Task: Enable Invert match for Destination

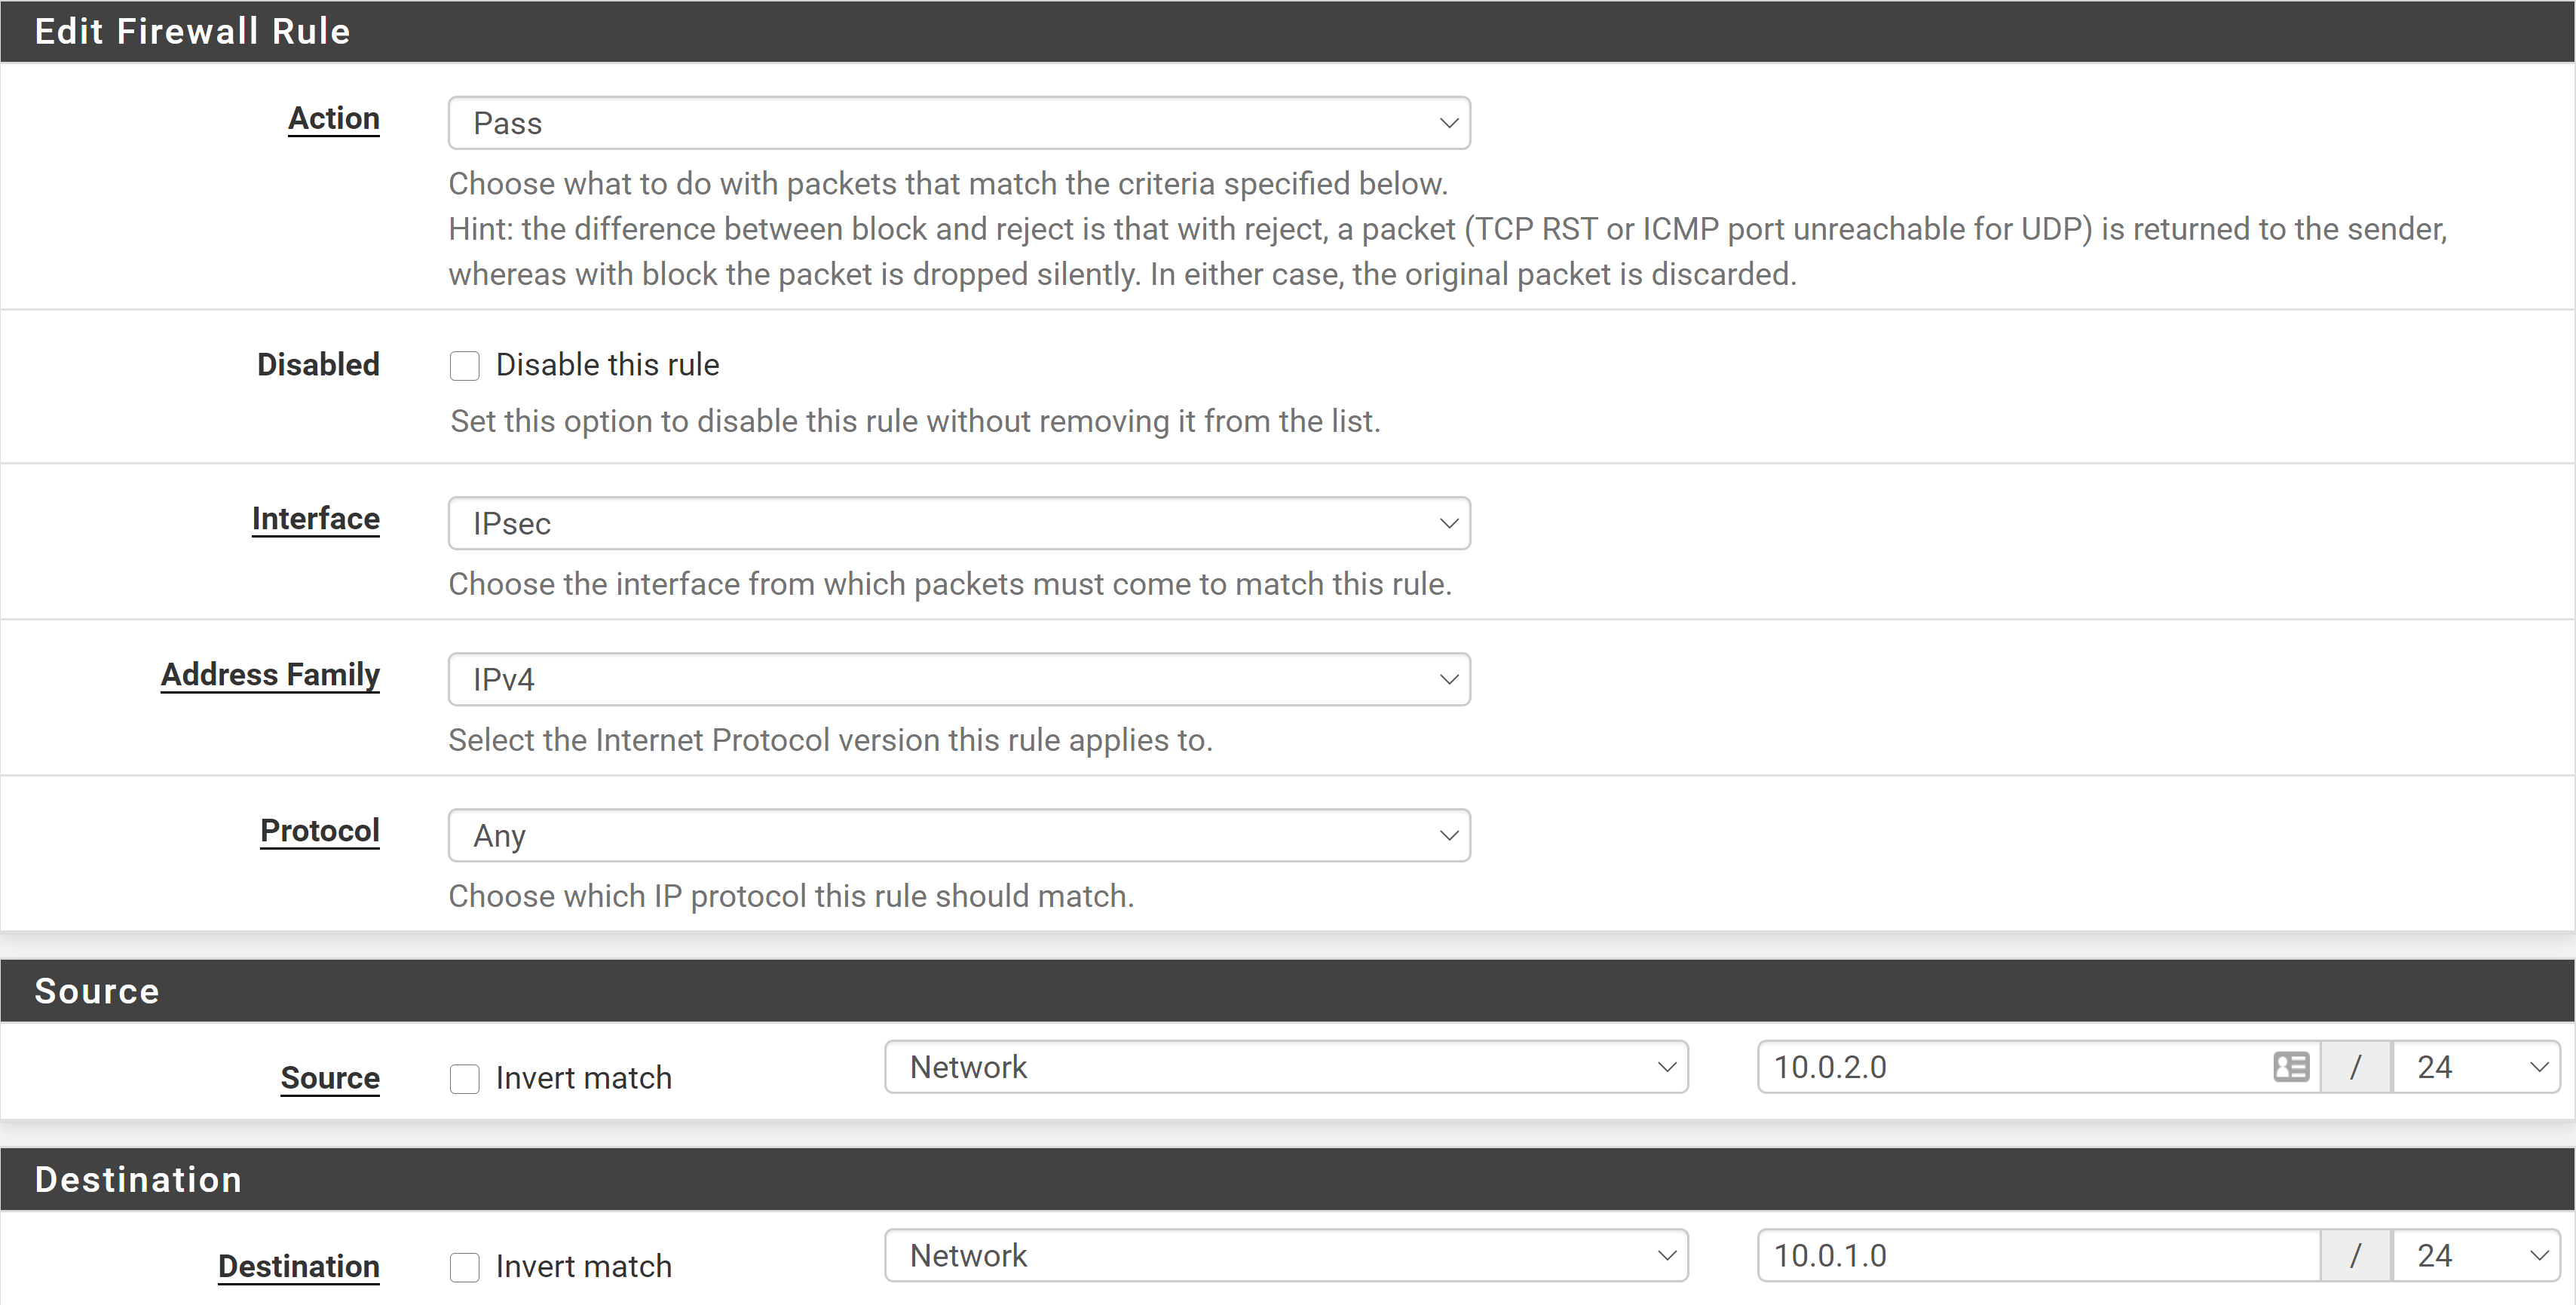Action: [x=465, y=1266]
